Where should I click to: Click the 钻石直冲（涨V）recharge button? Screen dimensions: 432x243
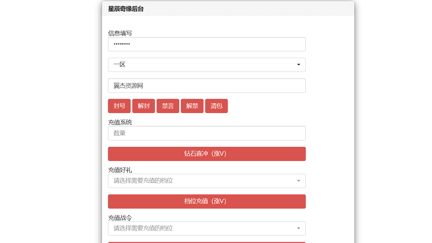point(207,154)
